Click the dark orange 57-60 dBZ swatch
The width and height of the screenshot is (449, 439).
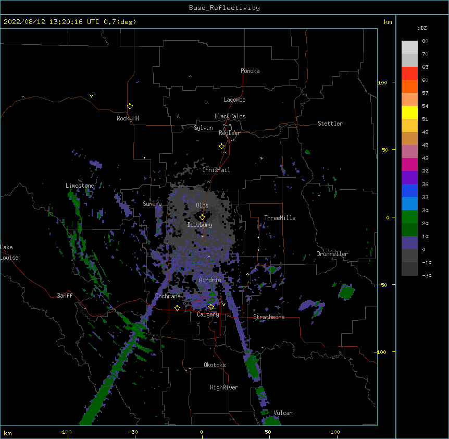click(x=409, y=86)
